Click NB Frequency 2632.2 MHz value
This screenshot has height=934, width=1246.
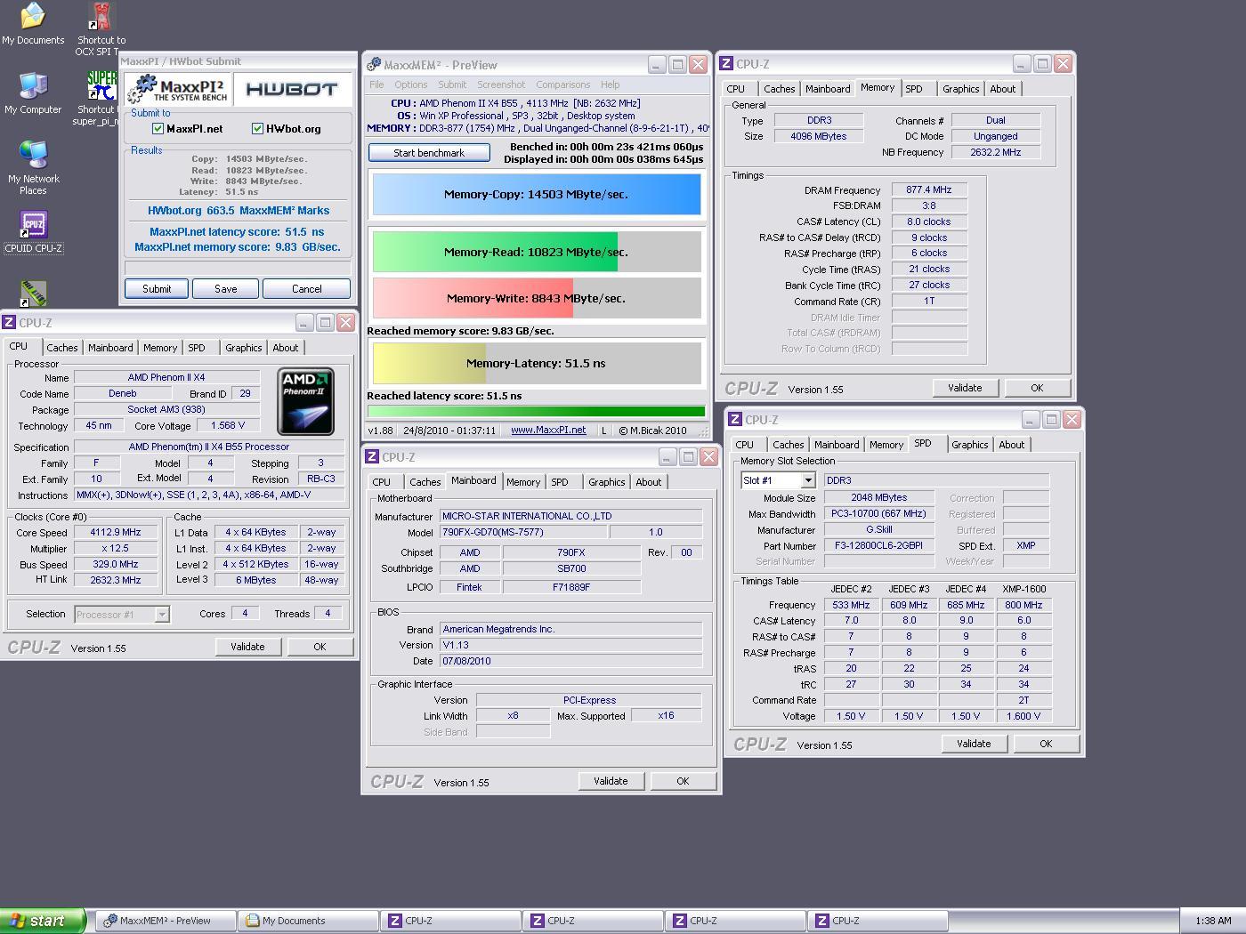(x=995, y=152)
